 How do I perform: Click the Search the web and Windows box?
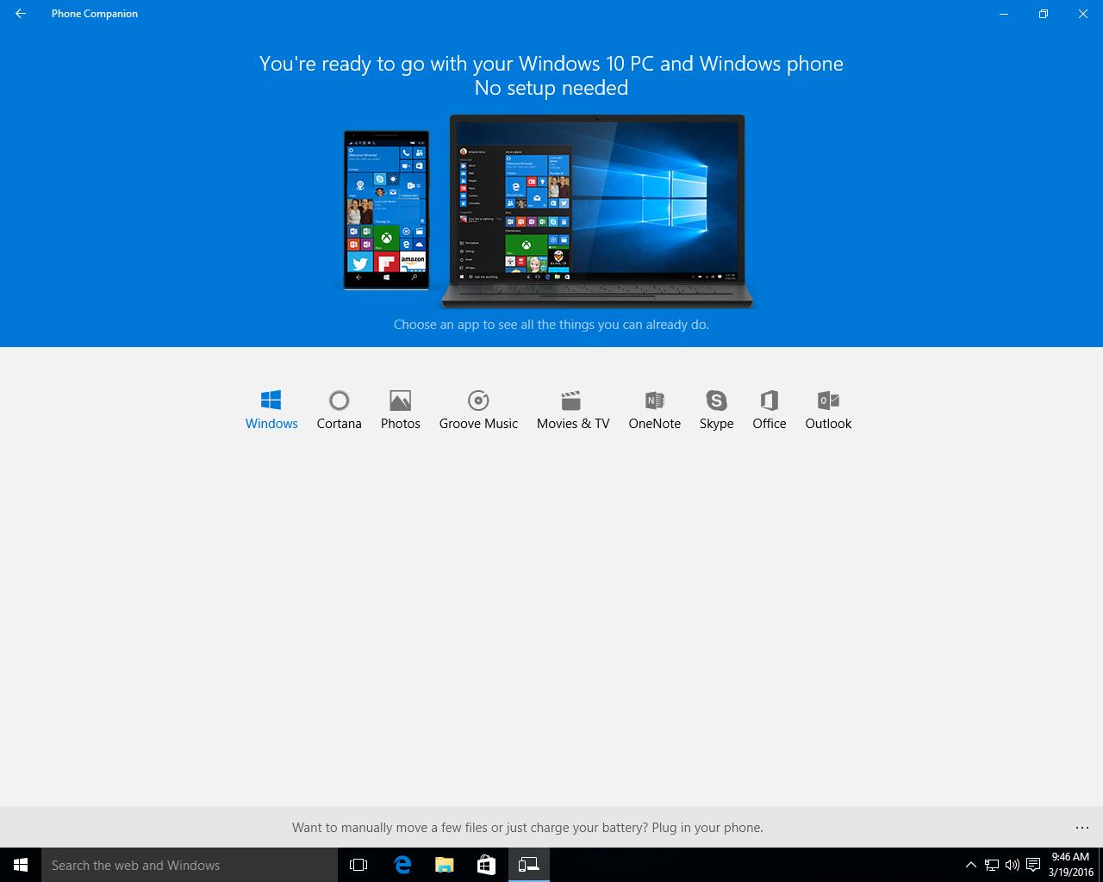(190, 865)
